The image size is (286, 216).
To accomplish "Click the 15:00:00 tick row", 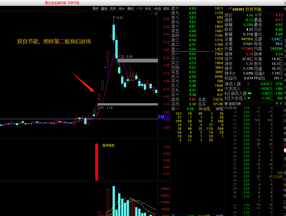I will (248, 108).
